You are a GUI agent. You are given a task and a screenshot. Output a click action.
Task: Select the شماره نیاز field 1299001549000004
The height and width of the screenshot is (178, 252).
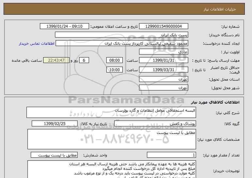(163, 26)
